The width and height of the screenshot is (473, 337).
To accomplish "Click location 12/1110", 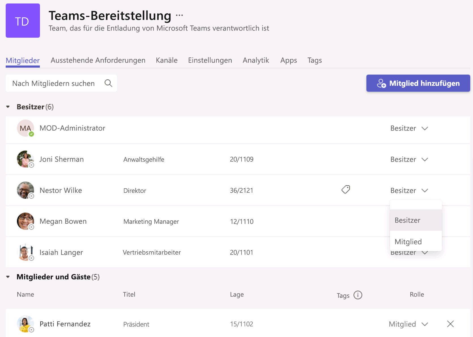I will 242,221.
